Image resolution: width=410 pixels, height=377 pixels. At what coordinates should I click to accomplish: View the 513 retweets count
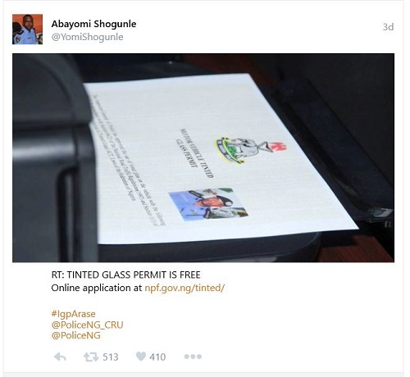click(111, 357)
